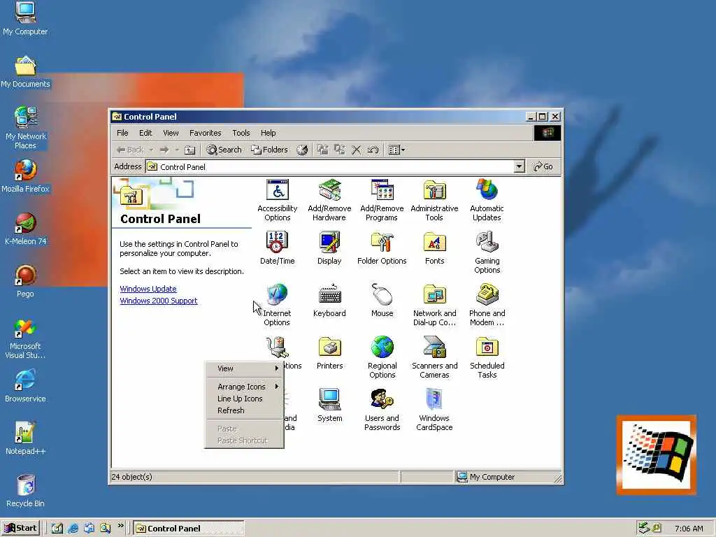Click Internet Explorer Quick Launch icon
Screen dimensions: 716x537
[x=73, y=529]
